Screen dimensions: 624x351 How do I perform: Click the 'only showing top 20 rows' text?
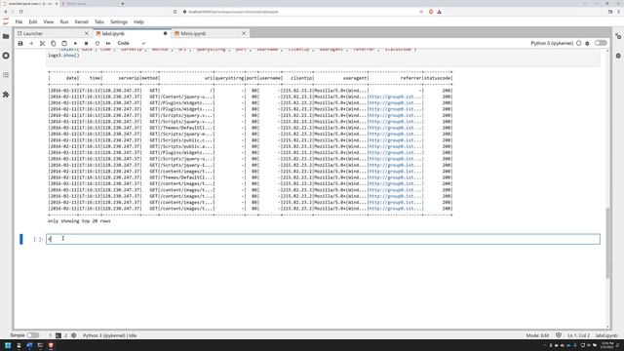pos(79,221)
